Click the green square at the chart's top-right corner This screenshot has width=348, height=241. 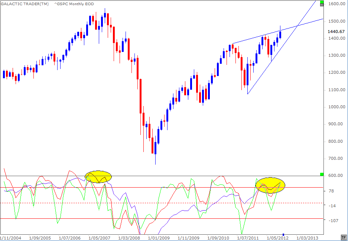click(x=322, y=2)
